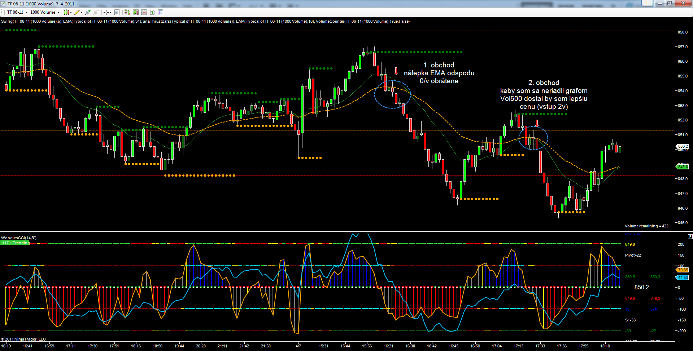Screen dimensions: 693x351
Task: Expand the crosshair cursor type dropdown arrow
Action: 110,12
